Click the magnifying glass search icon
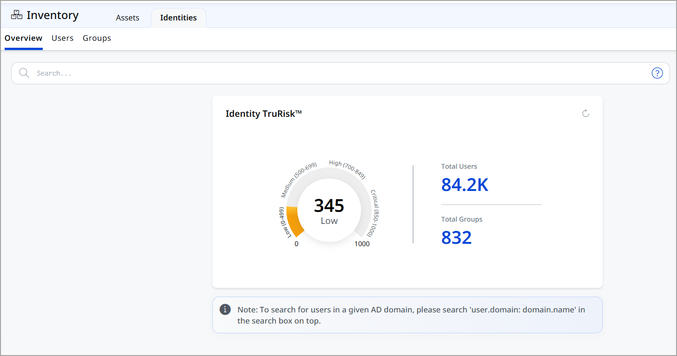Viewport: 677px width, 356px height. click(x=24, y=73)
